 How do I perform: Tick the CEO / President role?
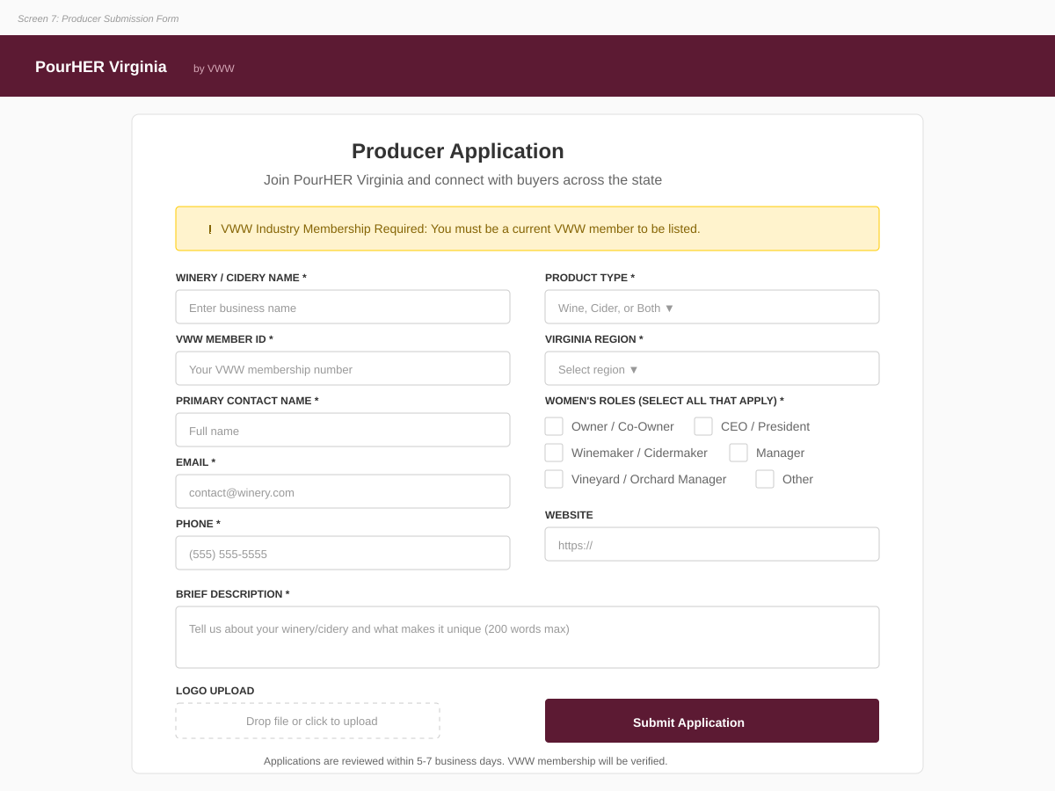pyautogui.click(x=703, y=426)
